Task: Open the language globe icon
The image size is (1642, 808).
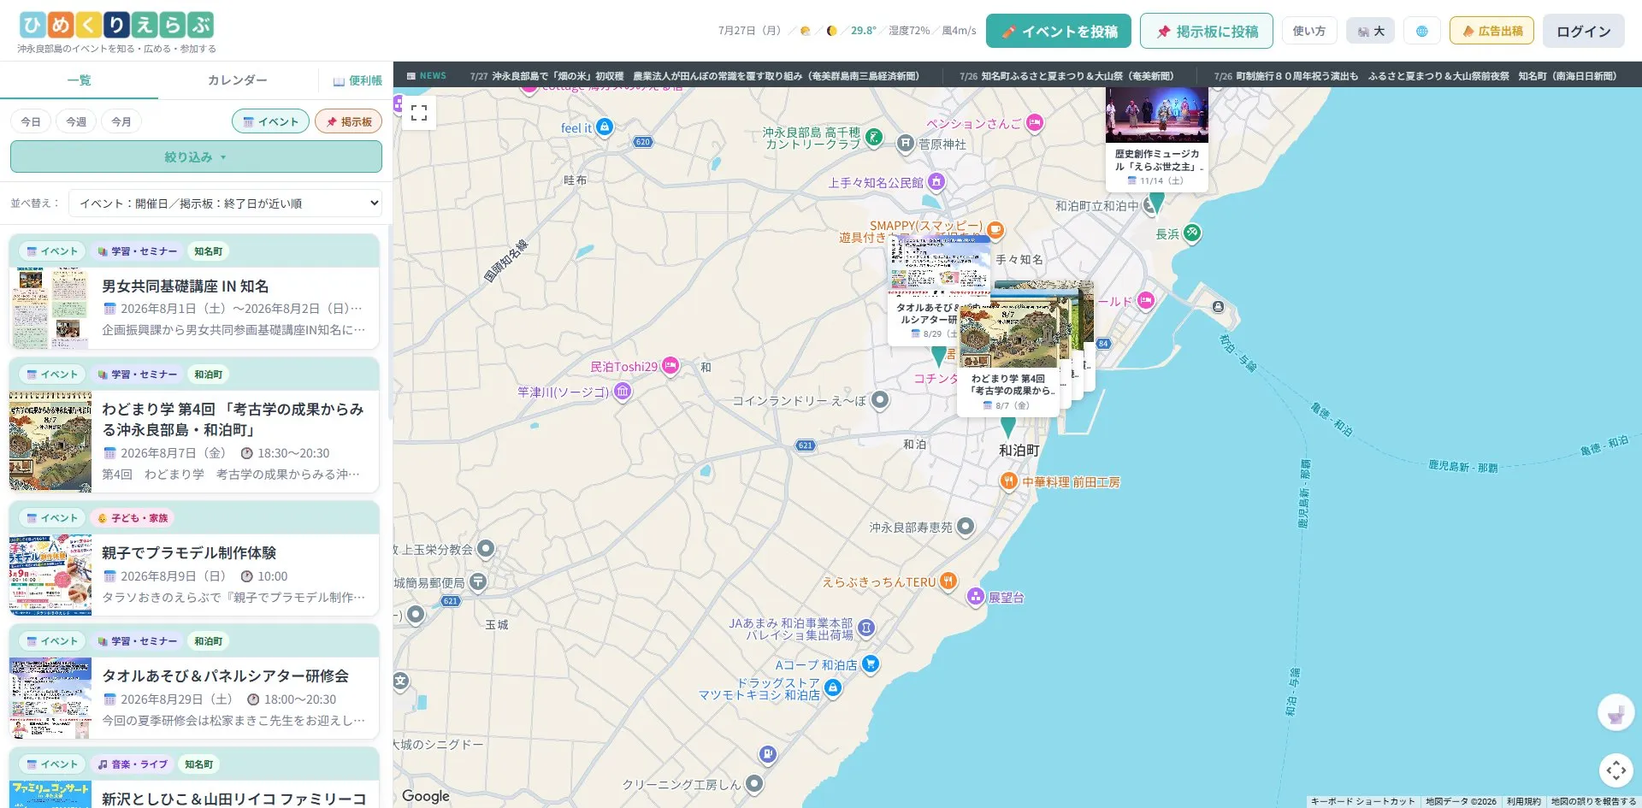Action: tap(1421, 32)
